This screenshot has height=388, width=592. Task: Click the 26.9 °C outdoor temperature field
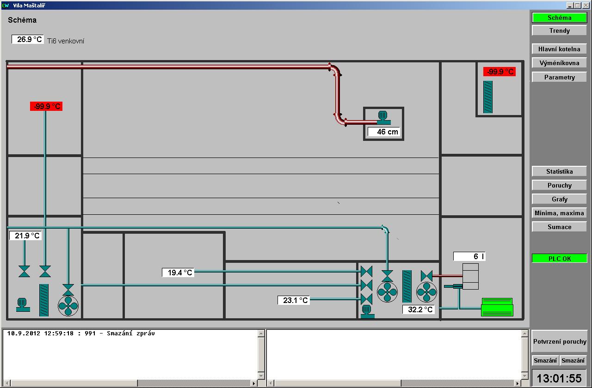(28, 40)
